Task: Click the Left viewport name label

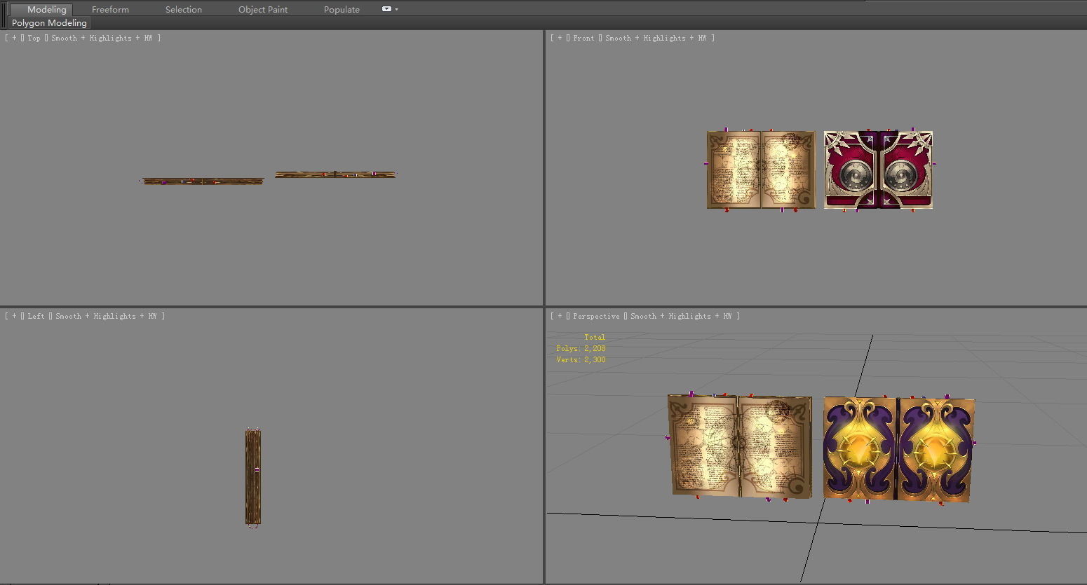Action: tap(36, 316)
